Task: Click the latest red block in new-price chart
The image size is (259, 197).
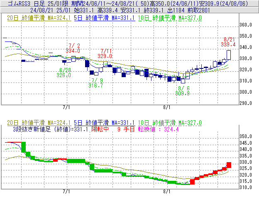Action: [229, 165]
